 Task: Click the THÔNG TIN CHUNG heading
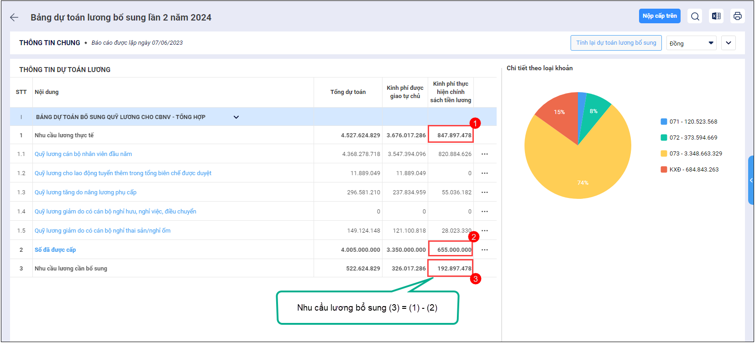coord(50,43)
